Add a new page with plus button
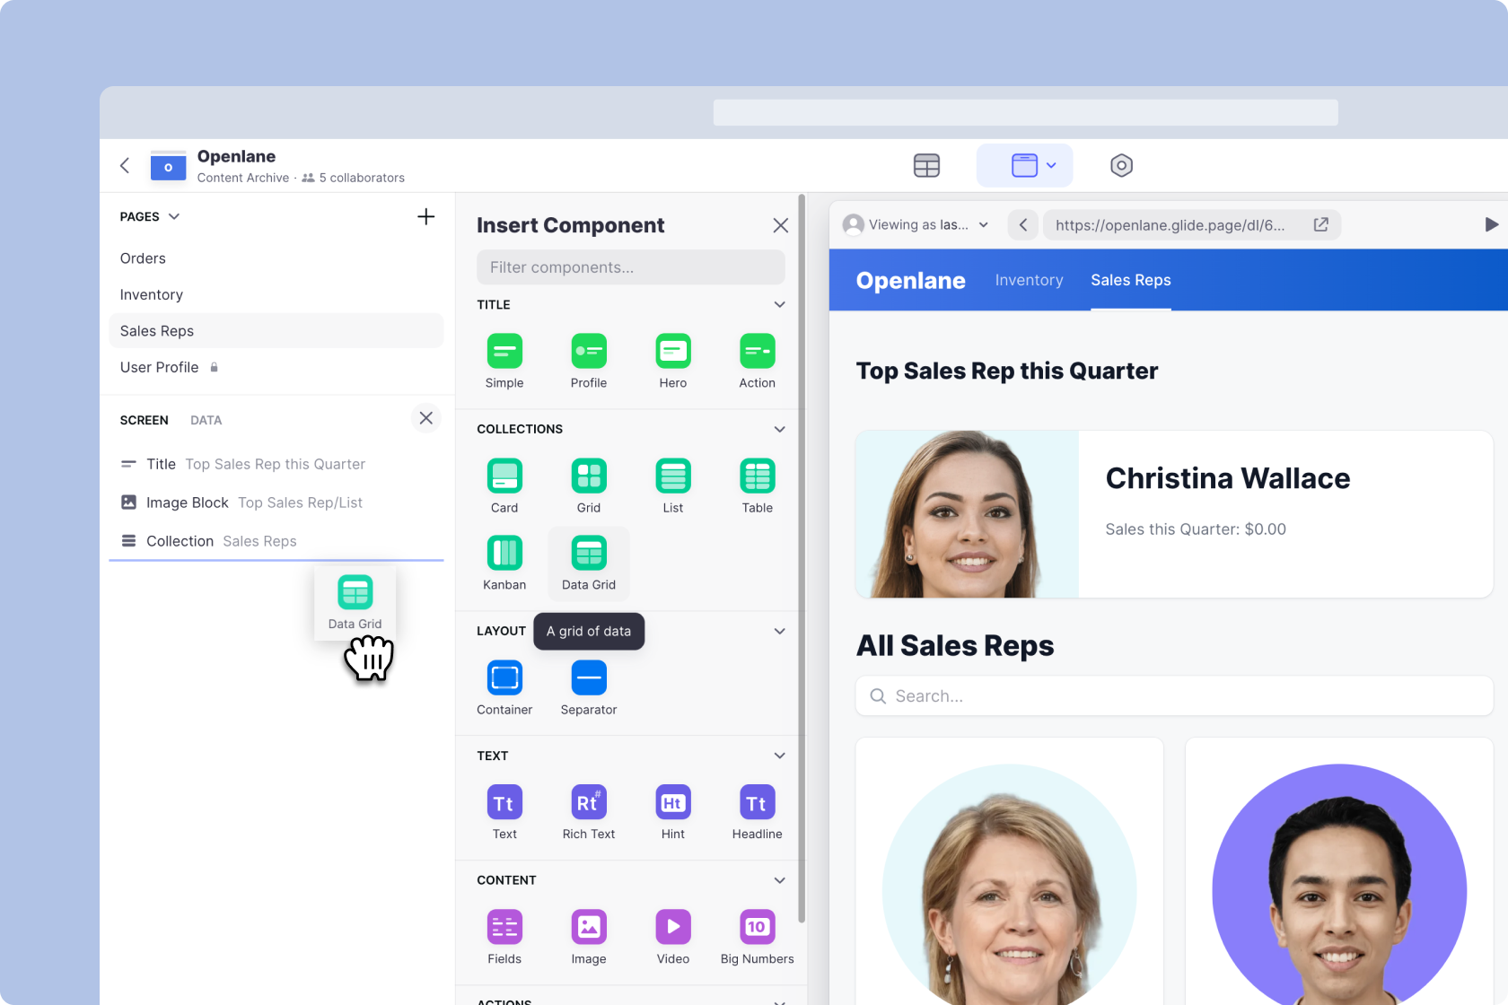The image size is (1508, 1005). coord(425,217)
